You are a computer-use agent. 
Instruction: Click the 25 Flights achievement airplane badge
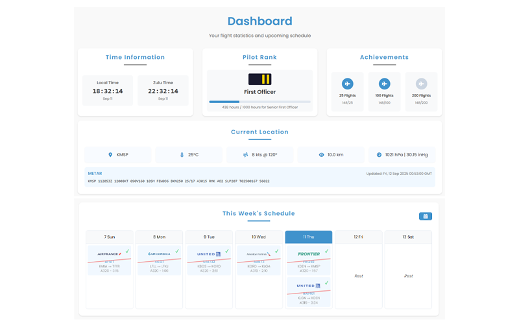pyautogui.click(x=347, y=84)
